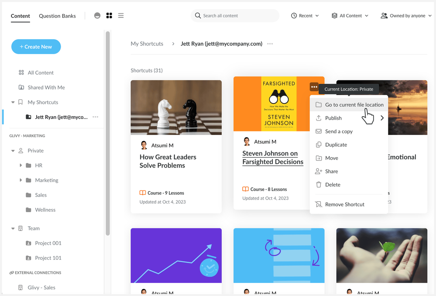Click Updated at Oct 4, 2023 on chess card

click(163, 202)
